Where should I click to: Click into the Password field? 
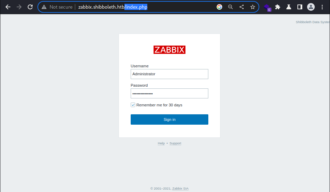pos(170,94)
